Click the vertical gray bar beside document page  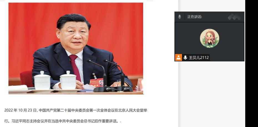178,63
